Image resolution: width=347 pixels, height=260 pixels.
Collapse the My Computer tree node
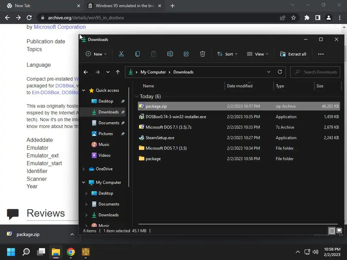point(84,182)
